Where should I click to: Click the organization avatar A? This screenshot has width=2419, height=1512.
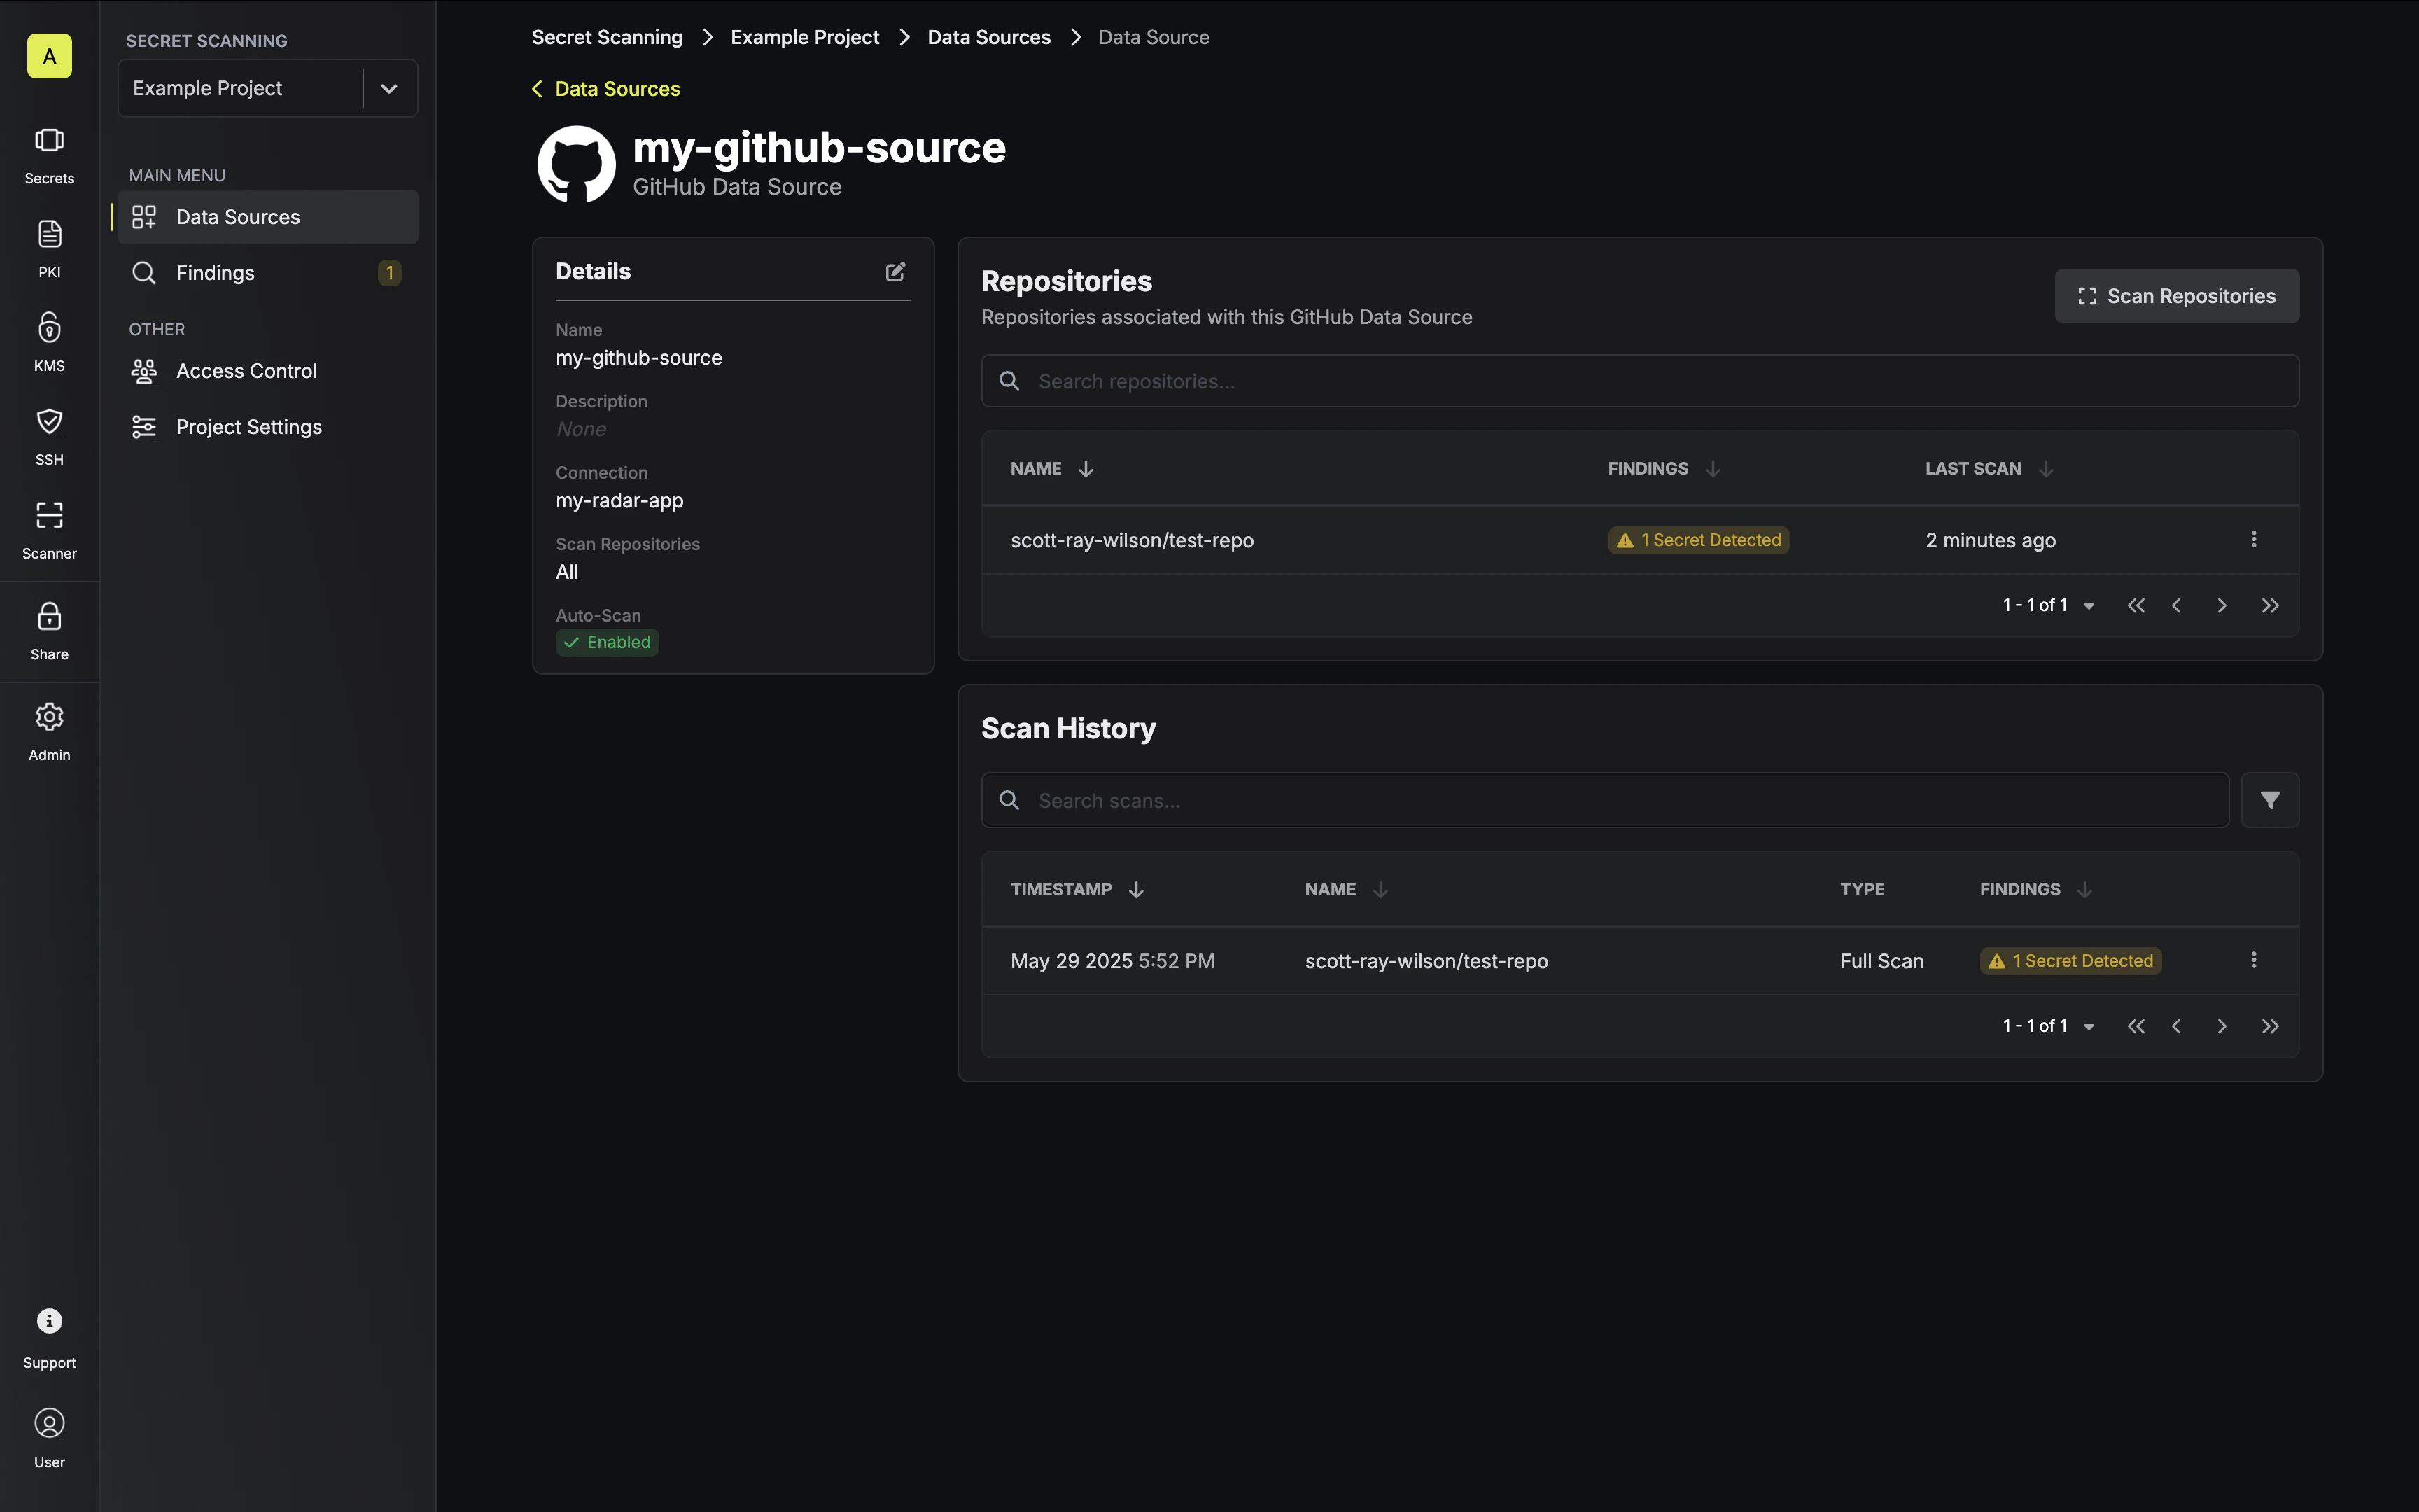click(49, 56)
